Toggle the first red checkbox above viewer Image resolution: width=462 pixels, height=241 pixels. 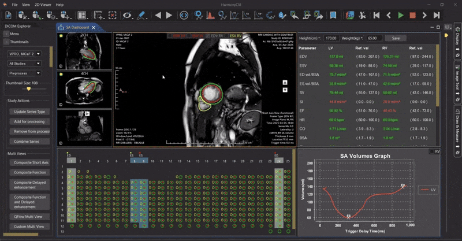point(170,36)
